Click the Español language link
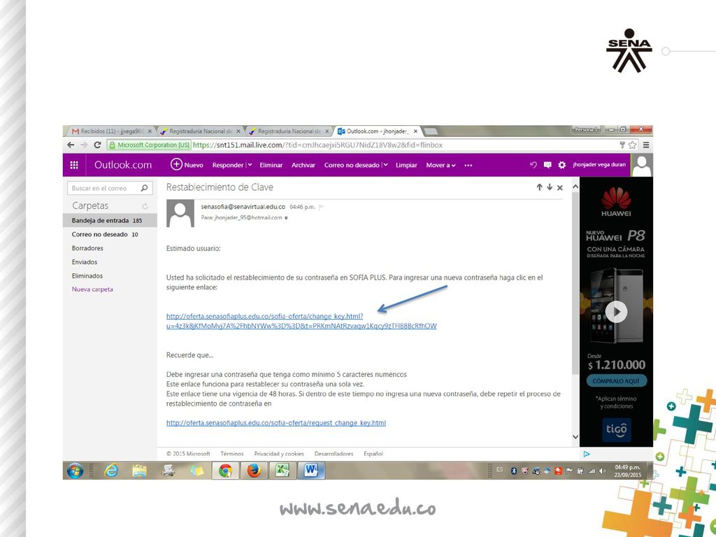The image size is (716, 537). coord(373,454)
